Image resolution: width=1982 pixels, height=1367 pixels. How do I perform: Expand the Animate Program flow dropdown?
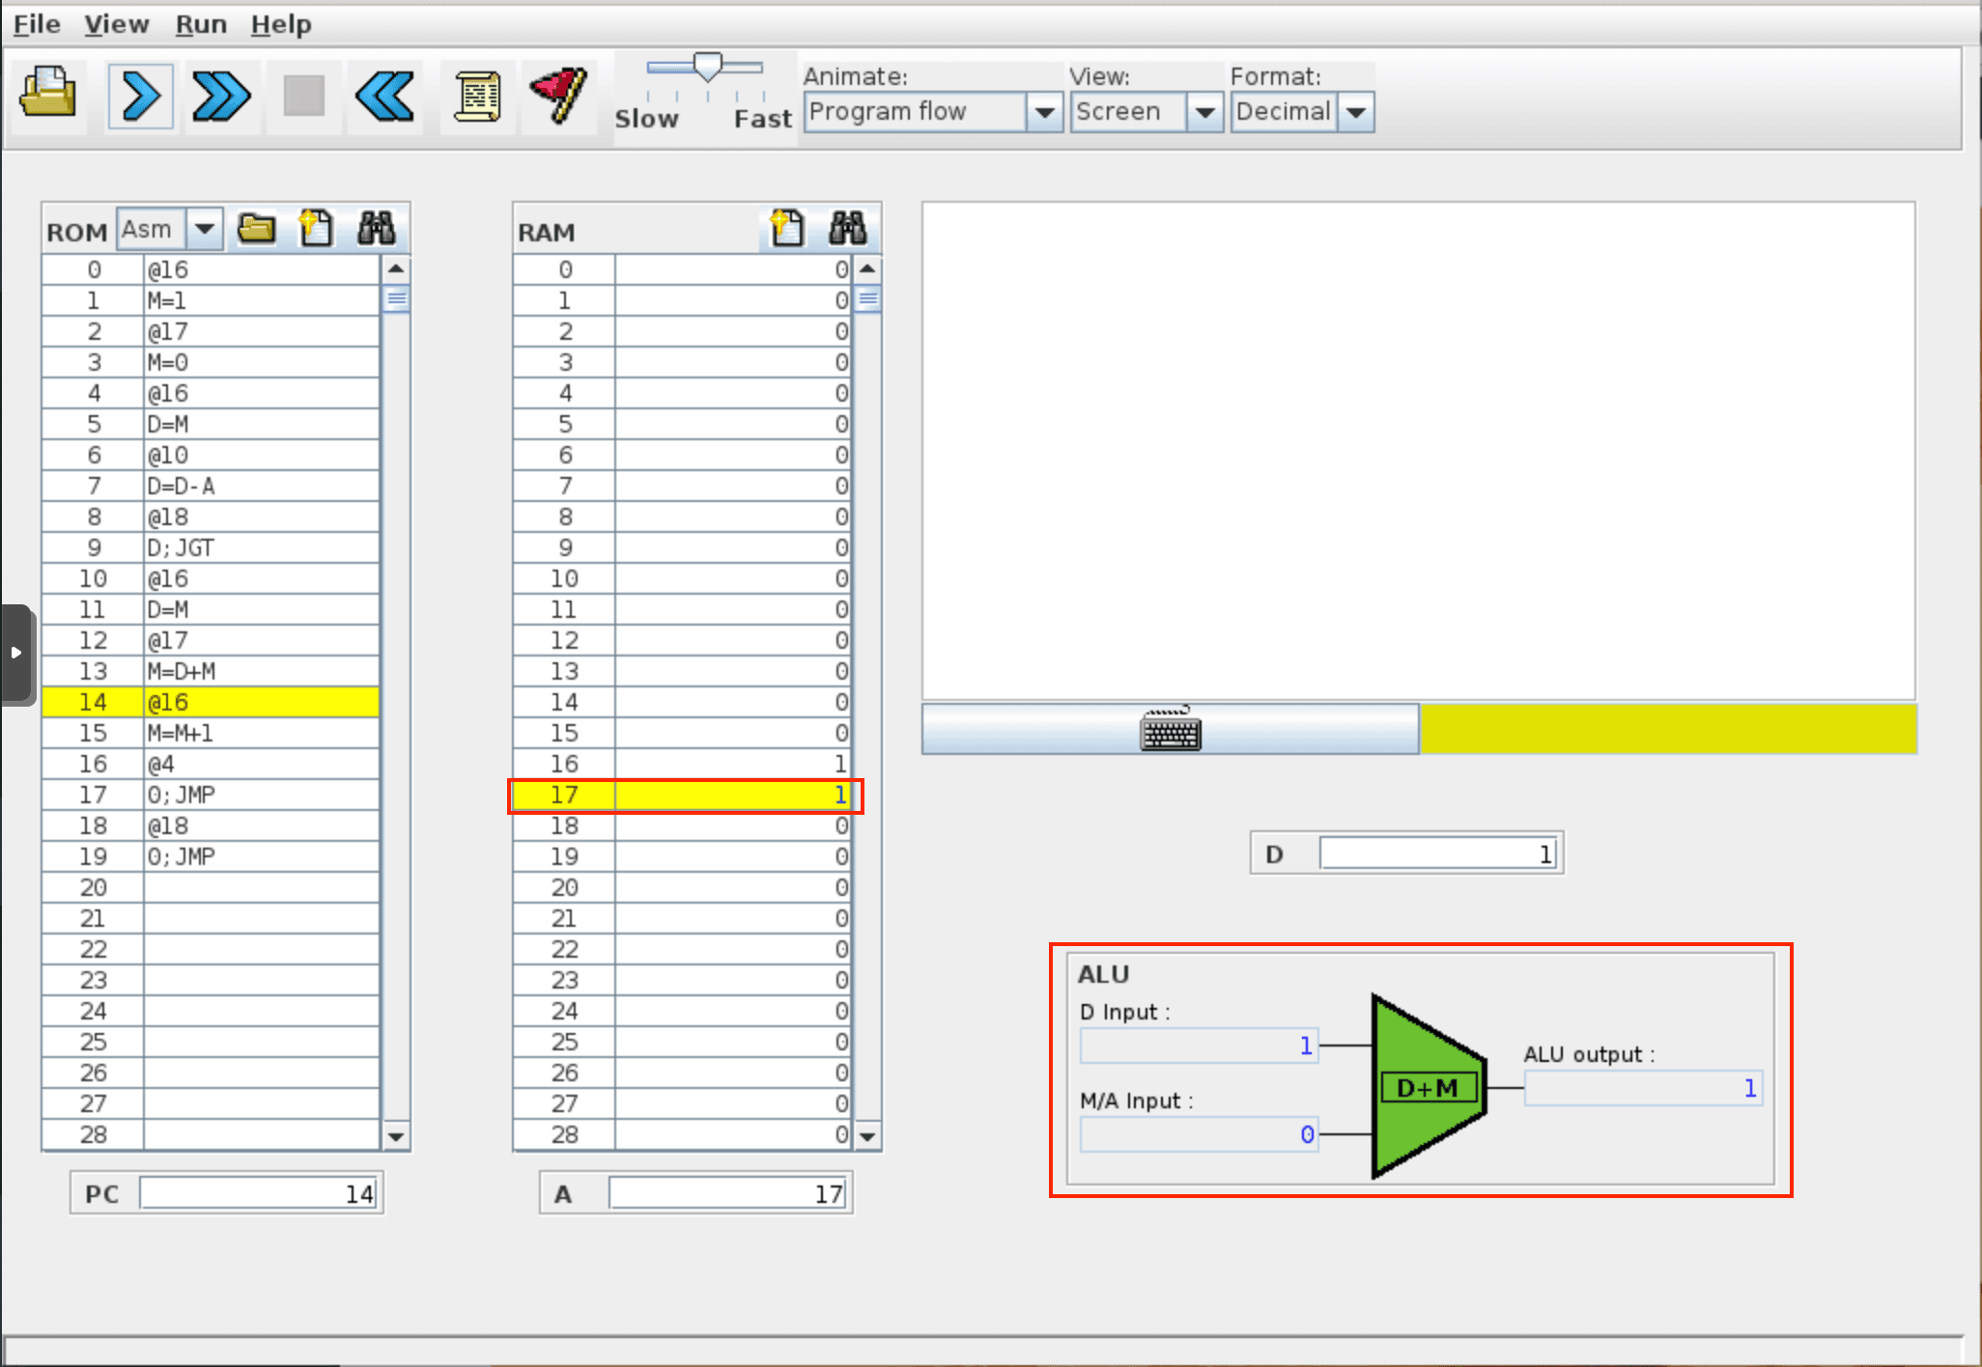[x=1043, y=112]
